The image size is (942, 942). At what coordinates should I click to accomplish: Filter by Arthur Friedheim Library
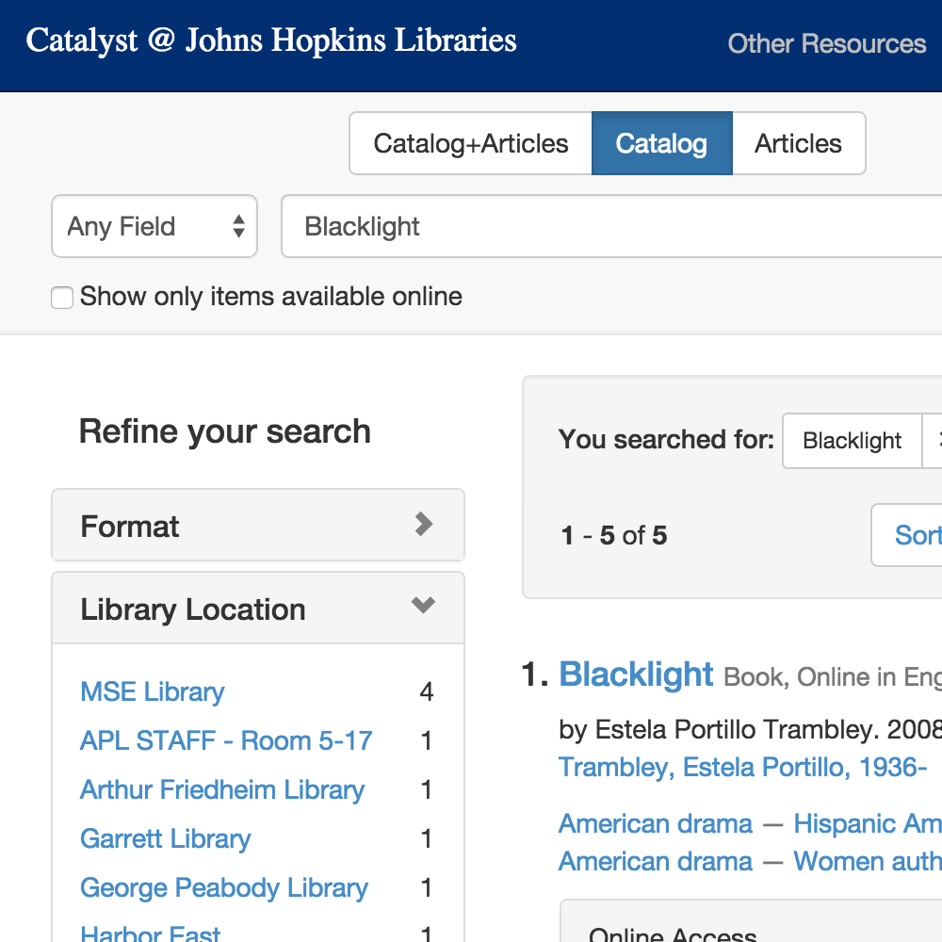(221, 790)
